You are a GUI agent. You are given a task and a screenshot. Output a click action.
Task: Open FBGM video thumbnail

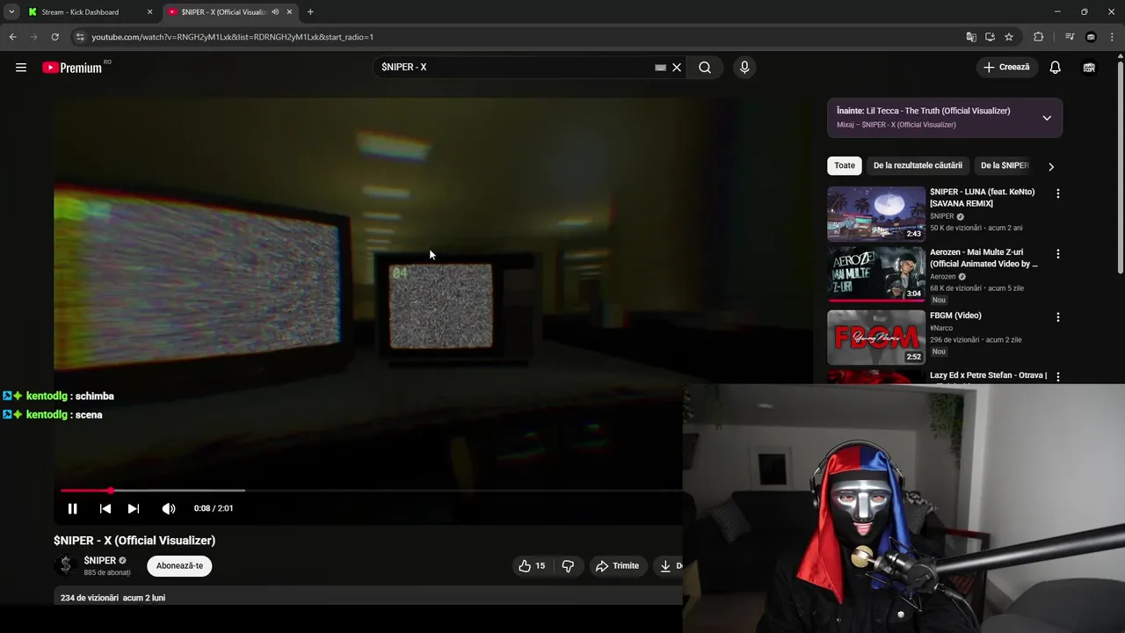tap(876, 338)
